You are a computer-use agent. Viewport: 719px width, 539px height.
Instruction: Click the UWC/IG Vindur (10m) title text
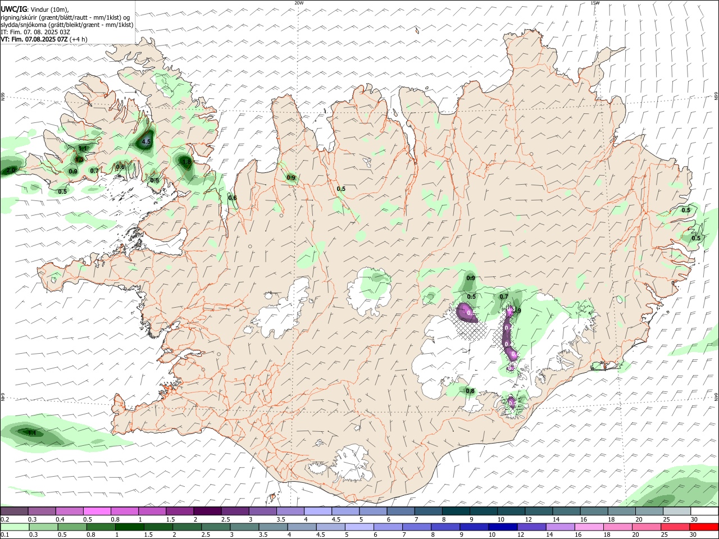(35, 10)
